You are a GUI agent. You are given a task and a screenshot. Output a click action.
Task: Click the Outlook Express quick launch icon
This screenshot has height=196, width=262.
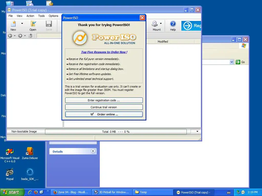point(41,192)
